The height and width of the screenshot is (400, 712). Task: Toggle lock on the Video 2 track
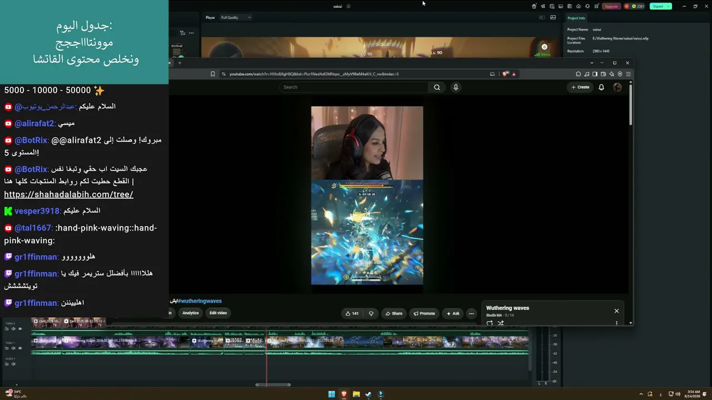pos(7,329)
